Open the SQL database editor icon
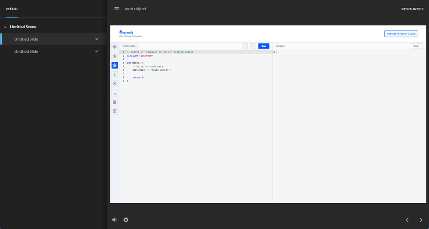Image resolution: width=429 pixels, height=229 pixels. click(115, 102)
